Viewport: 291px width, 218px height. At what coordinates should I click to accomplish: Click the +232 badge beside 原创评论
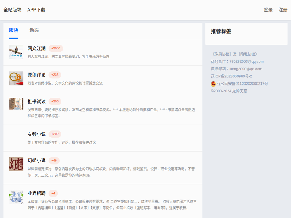[x=55, y=75]
